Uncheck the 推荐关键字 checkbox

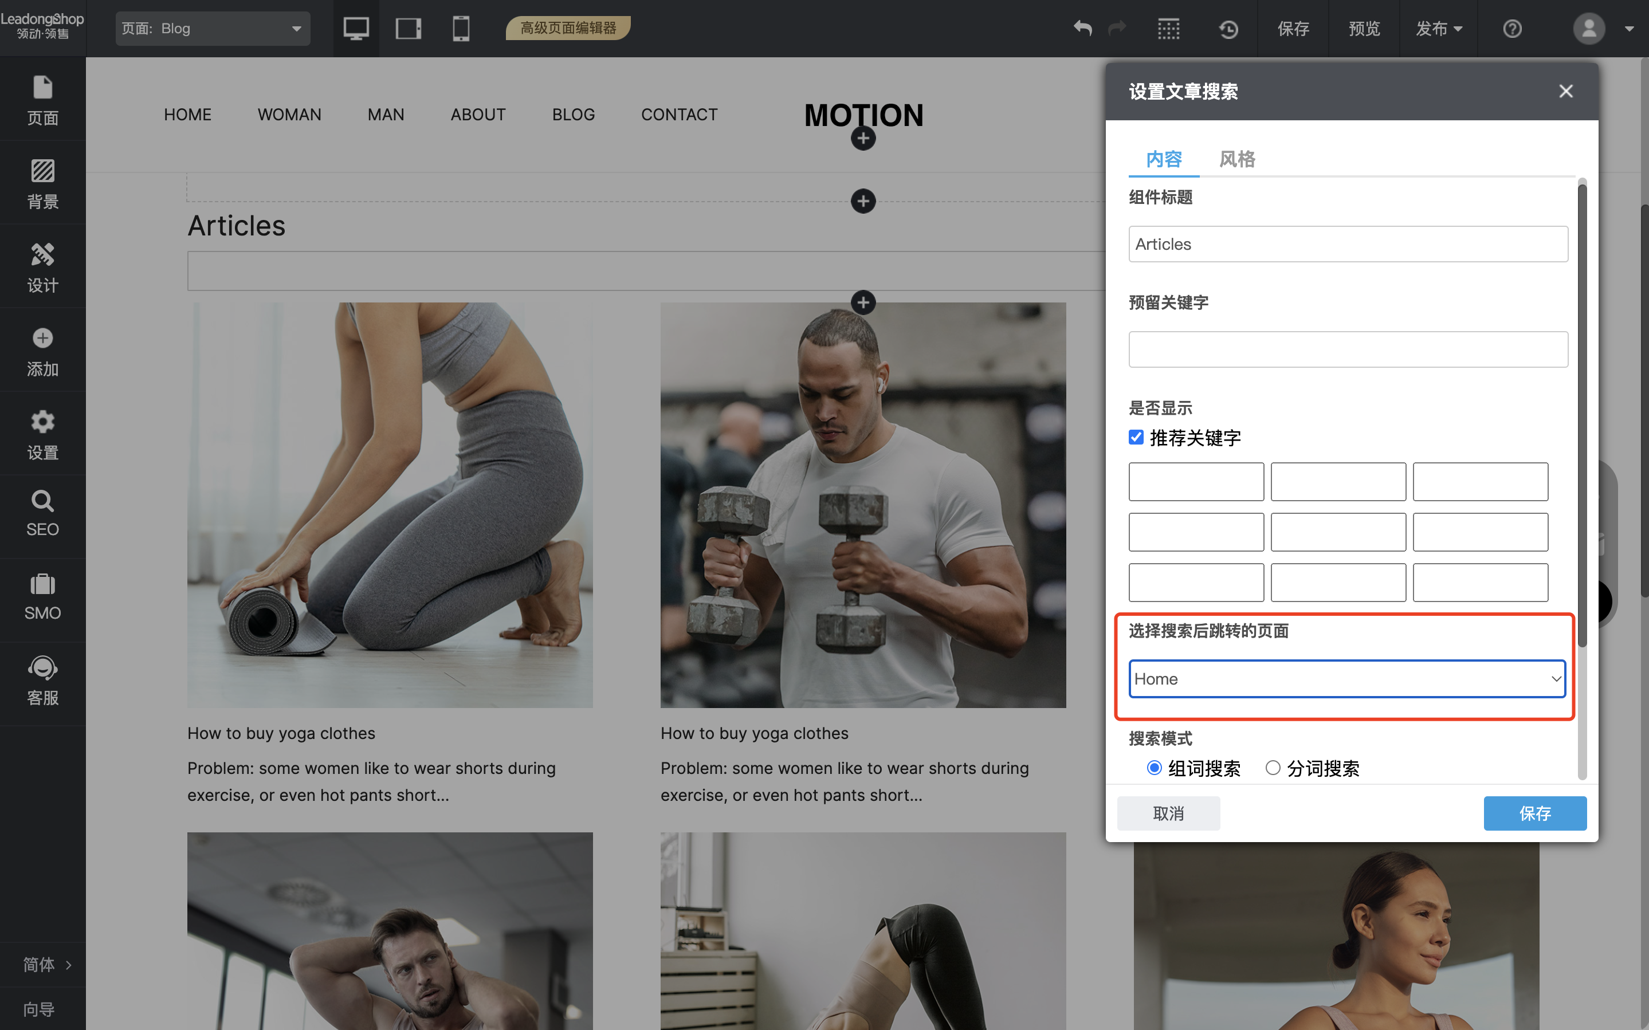click(x=1136, y=437)
